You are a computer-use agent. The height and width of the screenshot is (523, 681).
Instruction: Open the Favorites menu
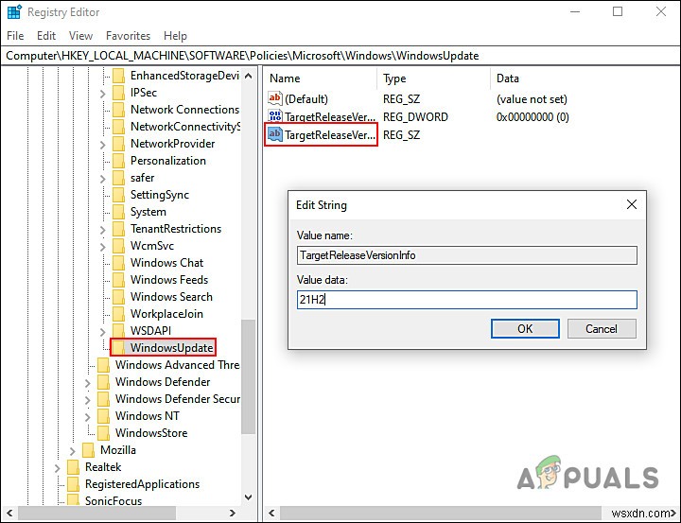pyautogui.click(x=128, y=36)
